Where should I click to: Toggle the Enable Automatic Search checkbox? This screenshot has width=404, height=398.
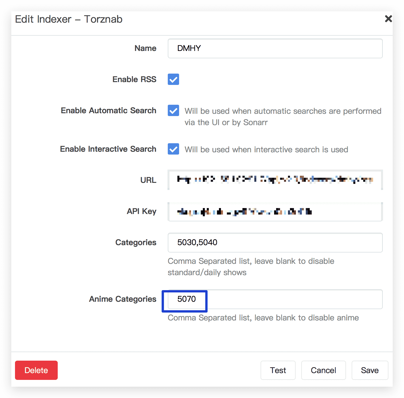pyautogui.click(x=173, y=110)
